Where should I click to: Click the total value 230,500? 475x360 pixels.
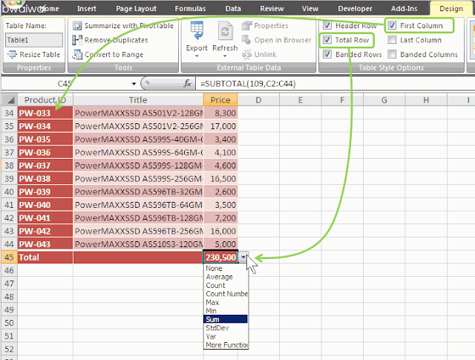pyautogui.click(x=220, y=258)
